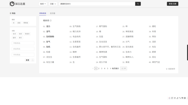Click the 深言达意 logo
The height and width of the screenshot is (105, 188).
[x=17, y=4]
